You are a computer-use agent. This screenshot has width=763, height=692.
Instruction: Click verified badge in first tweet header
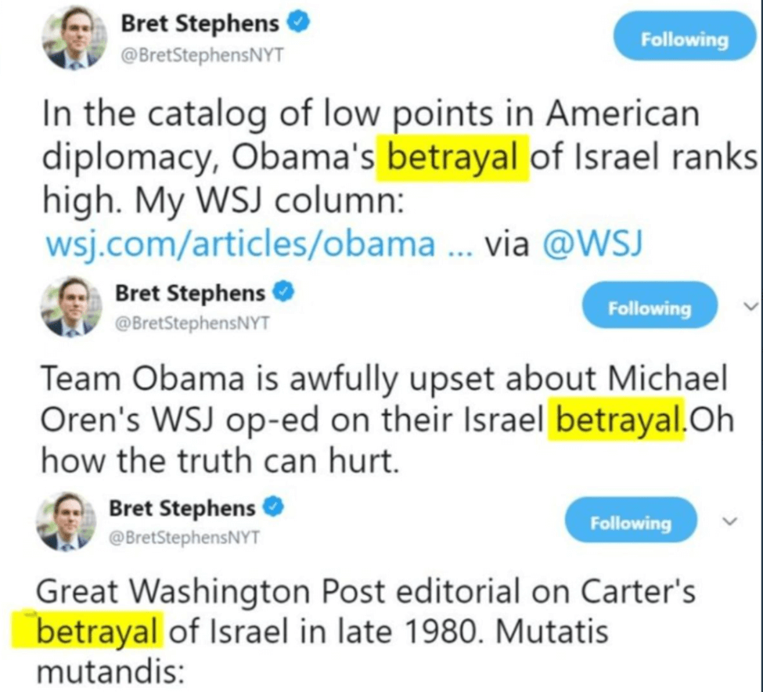(299, 23)
